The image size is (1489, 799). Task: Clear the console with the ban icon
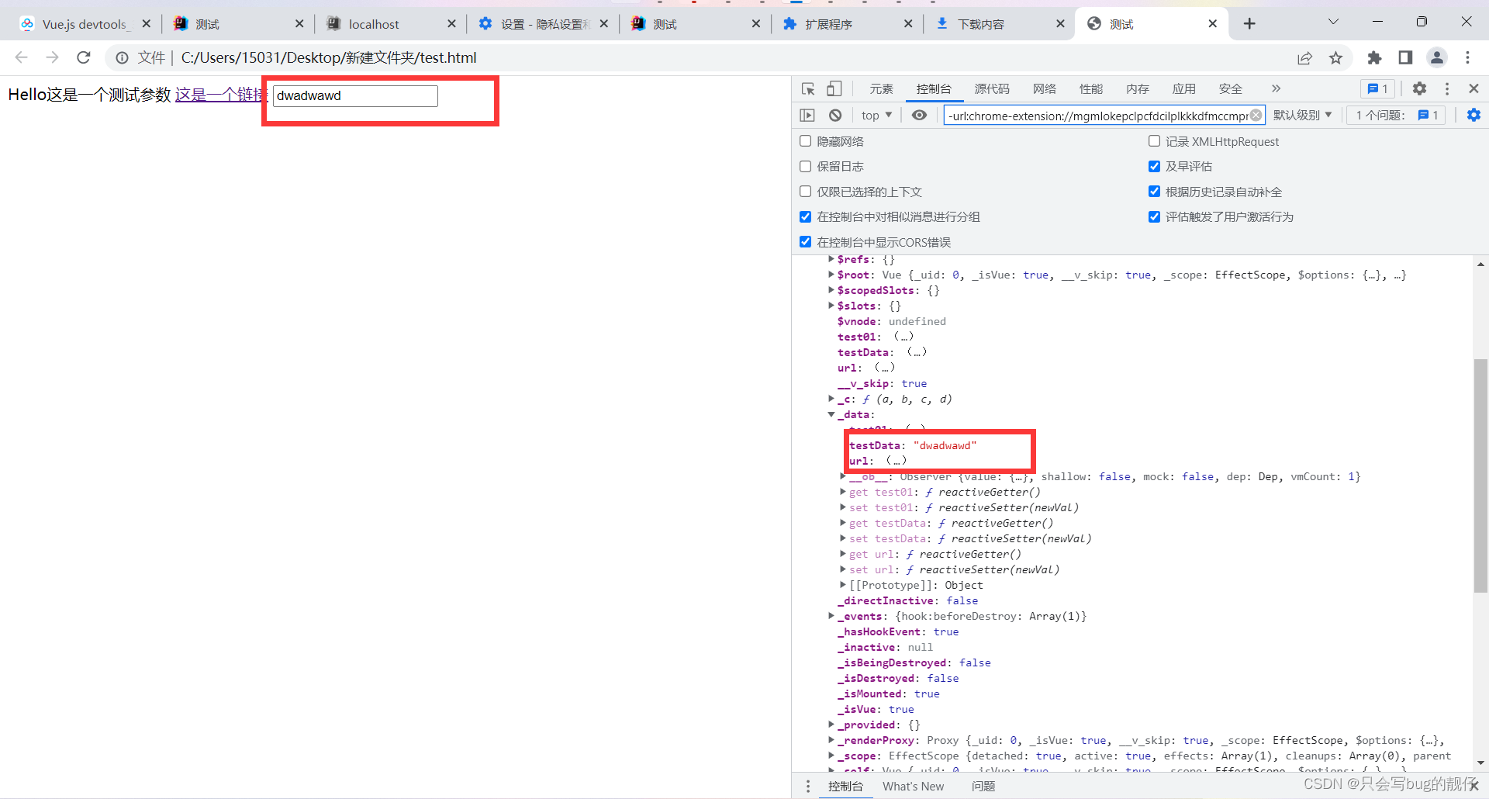835,115
